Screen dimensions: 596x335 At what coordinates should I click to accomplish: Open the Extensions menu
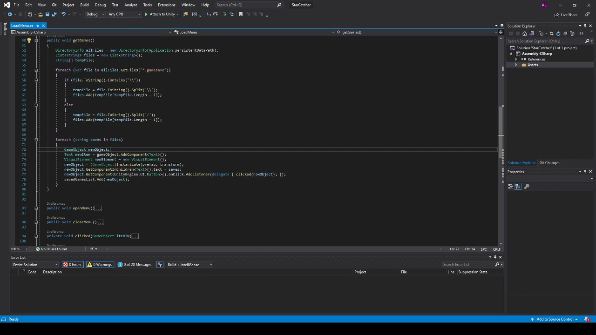pos(166,5)
